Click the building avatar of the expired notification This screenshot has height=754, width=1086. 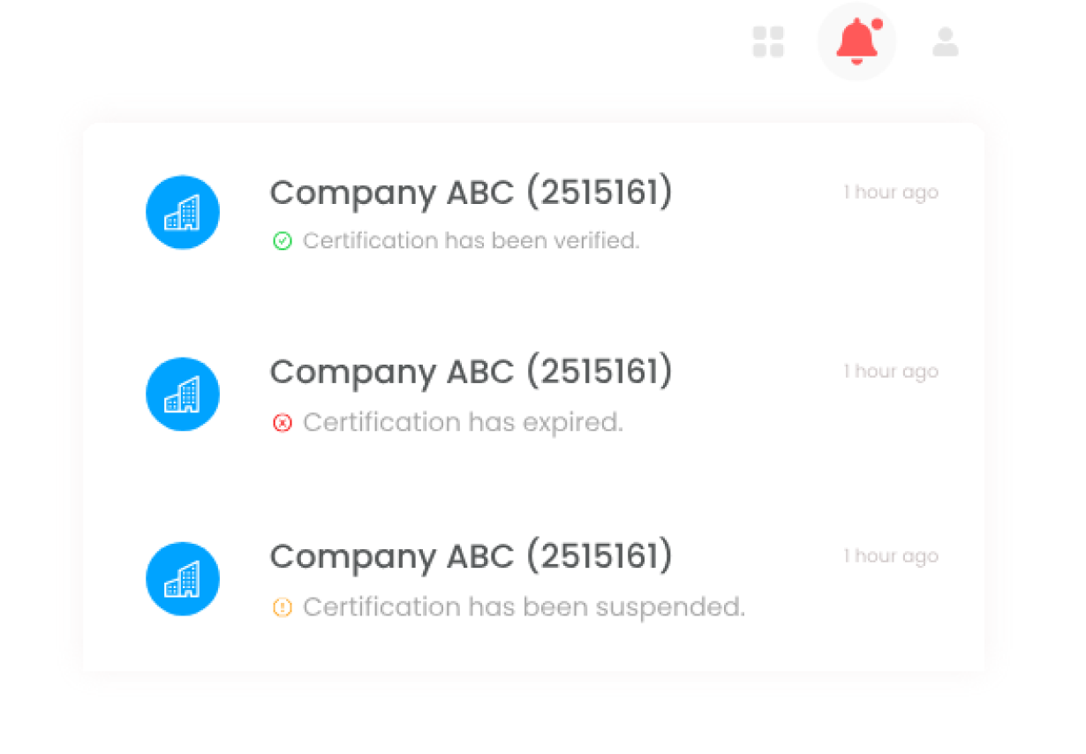tap(183, 394)
